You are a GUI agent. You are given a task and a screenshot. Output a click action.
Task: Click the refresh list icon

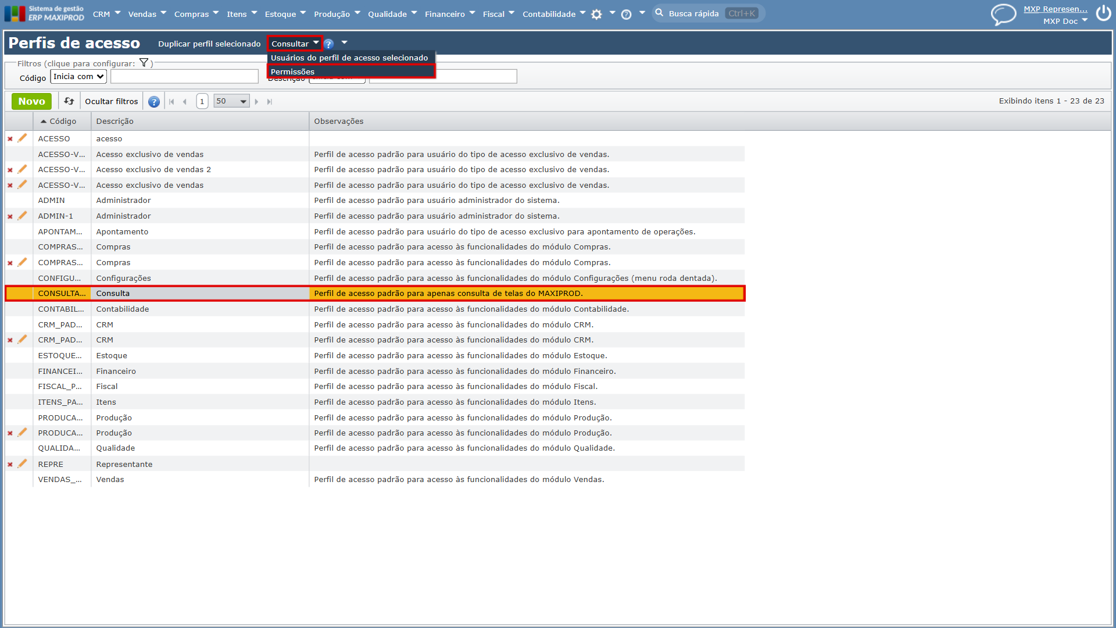(x=69, y=101)
